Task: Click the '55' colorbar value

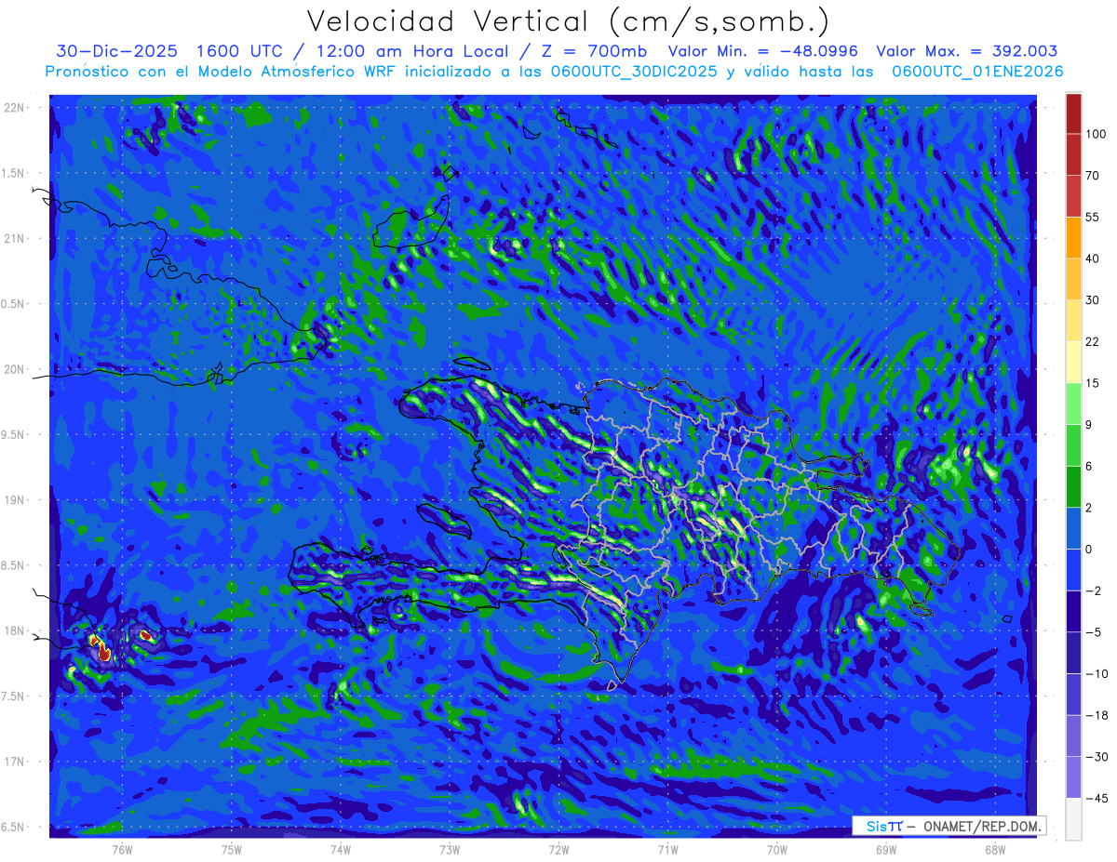Action: click(x=1093, y=217)
